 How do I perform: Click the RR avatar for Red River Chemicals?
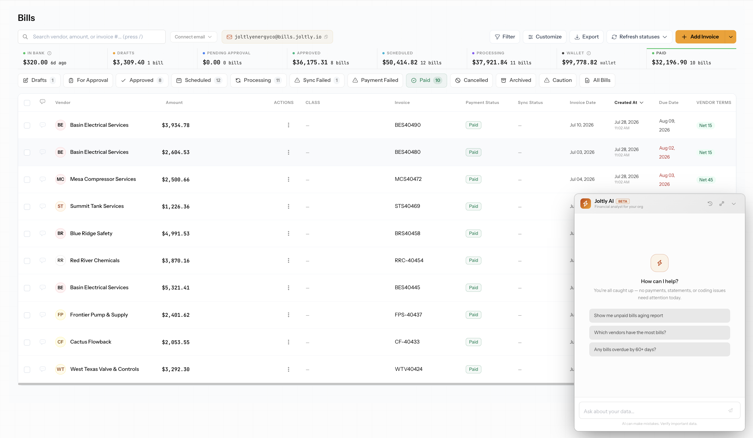tap(60, 261)
